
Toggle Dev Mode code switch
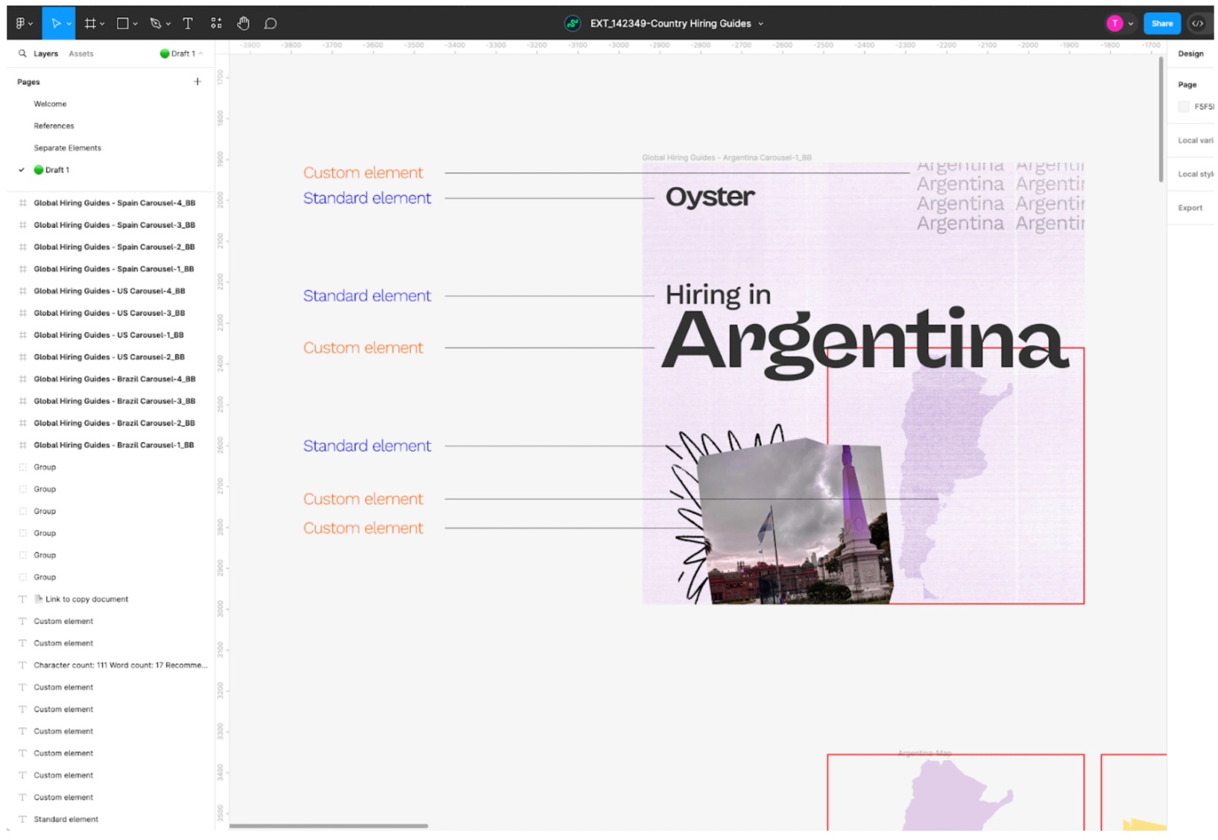point(1197,23)
